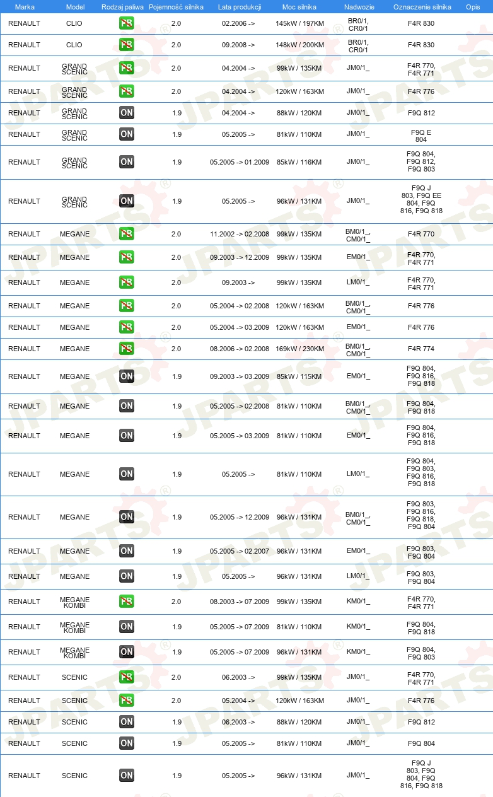This screenshot has width=493, height=797.
Task: Select the 148kW / 200KM power cell
Action: [300, 45]
